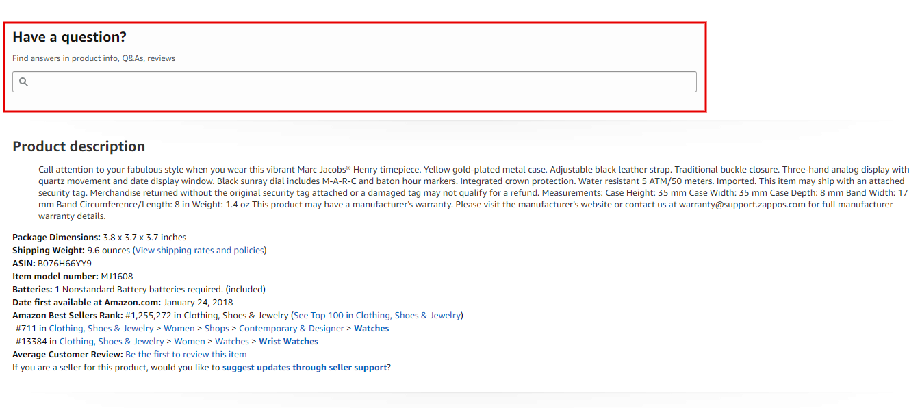The width and height of the screenshot is (920, 408).
Task: Click the magnifying glass search icon
Action: point(23,82)
